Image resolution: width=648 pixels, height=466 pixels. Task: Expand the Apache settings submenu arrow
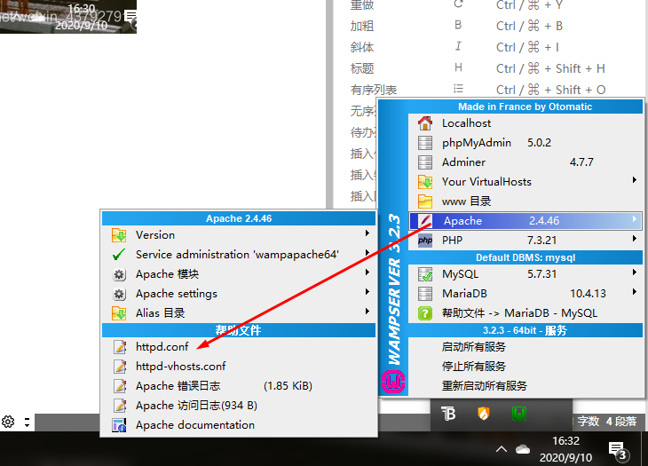tap(367, 292)
